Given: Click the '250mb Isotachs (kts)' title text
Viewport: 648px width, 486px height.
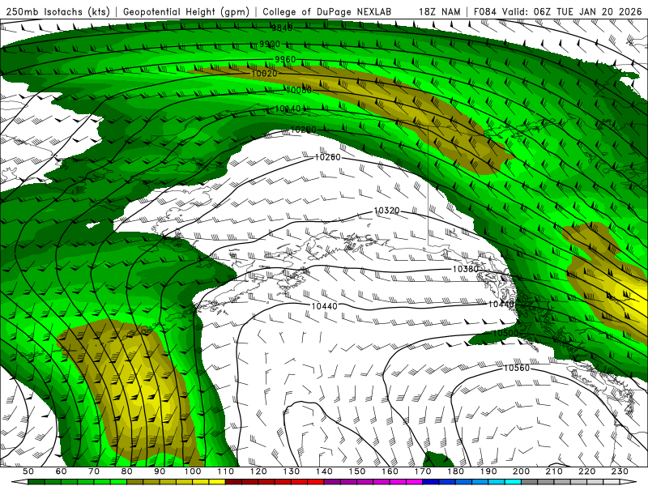Looking at the screenshot, I should point(58,12).
